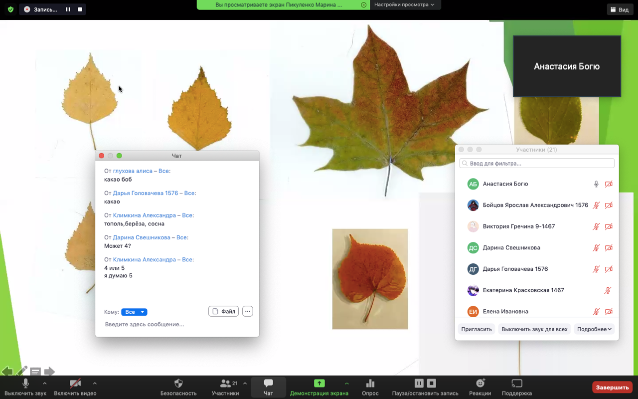The height and width of the screenshot is (399, 638).
Task: Stop recording from top-left recording indicator
Action: click(x=80, y=9)
